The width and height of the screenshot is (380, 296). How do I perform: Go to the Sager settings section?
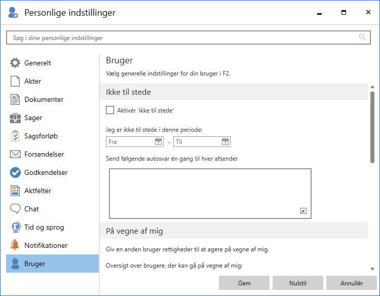coord(52,118)
